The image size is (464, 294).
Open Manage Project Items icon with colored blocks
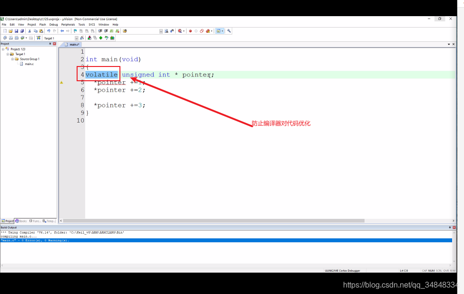[x=89, y=38]
